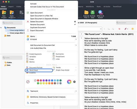Click the highlighter pen tool icon
Image resolution: width=137 pixels, height=109 pixels.
coord(125,29)
